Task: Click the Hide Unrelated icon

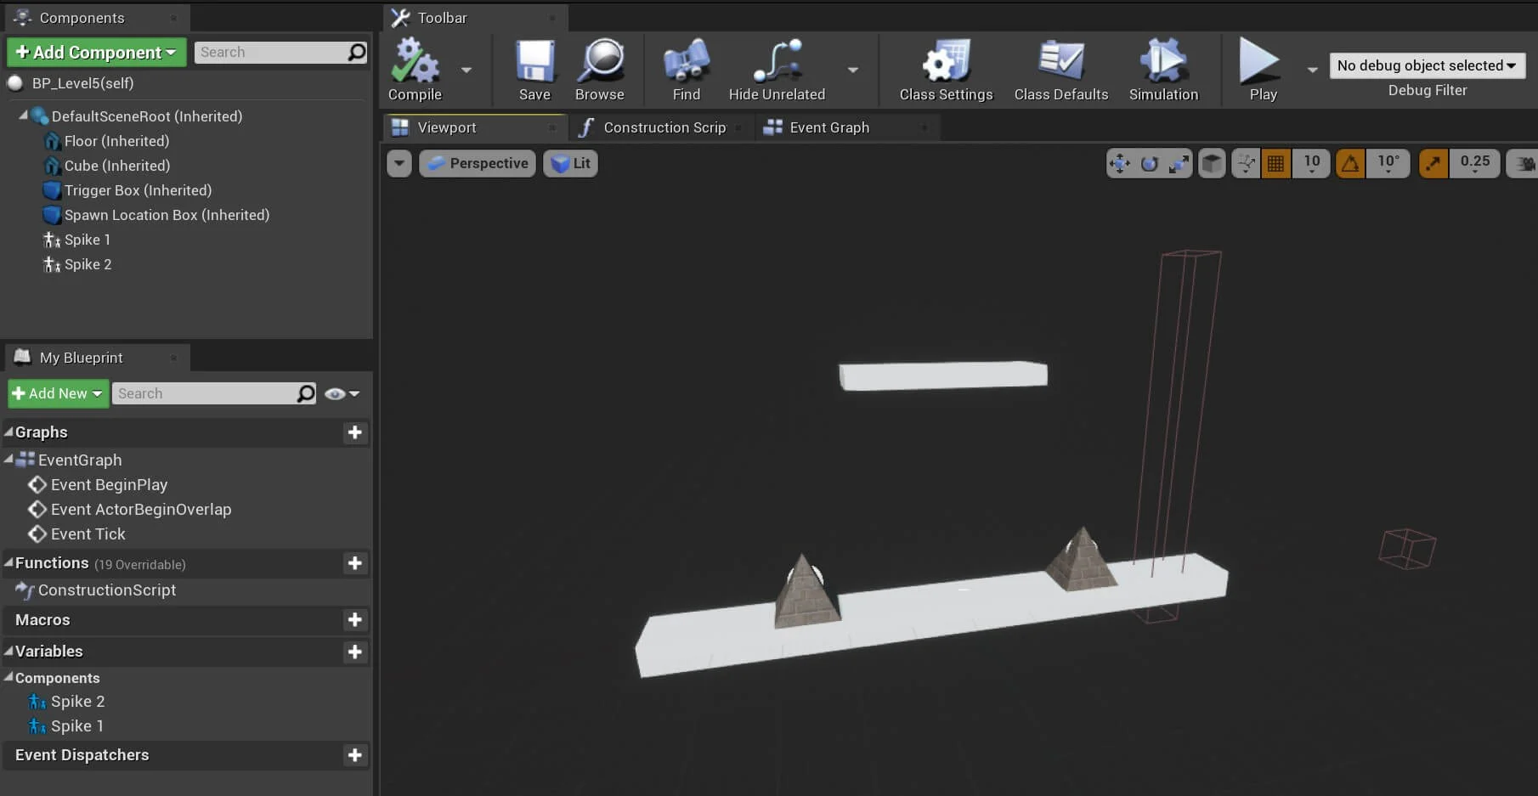Action: 777,62
